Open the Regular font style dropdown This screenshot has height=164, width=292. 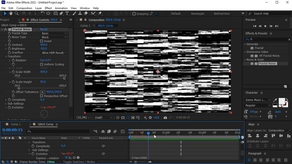258,105
